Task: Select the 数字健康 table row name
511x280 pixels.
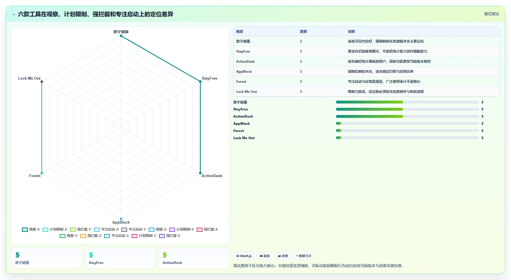Action: click(x=243, y=41)
